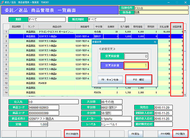The image size is (190, 138).
Task: Click the 中分類 9902 field
Action: pos(111,107)
